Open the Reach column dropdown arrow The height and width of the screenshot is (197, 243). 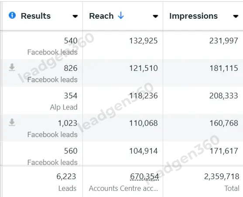[x=155, y=16]
